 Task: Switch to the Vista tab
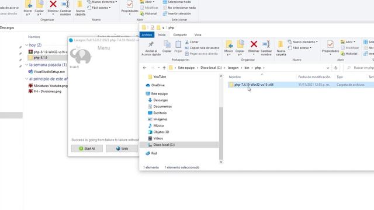point(198,35)
